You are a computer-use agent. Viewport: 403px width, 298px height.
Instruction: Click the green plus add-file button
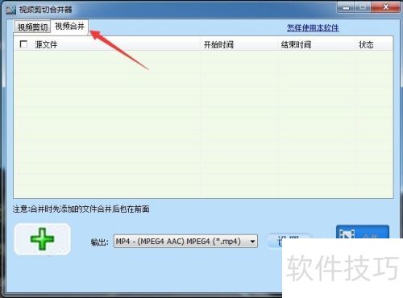pyautogui.click(x=42, y=239)
